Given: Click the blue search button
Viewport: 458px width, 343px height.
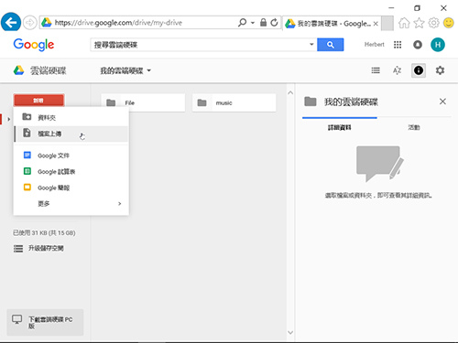Looking at the screenshot, I should (x=331, y=45).
